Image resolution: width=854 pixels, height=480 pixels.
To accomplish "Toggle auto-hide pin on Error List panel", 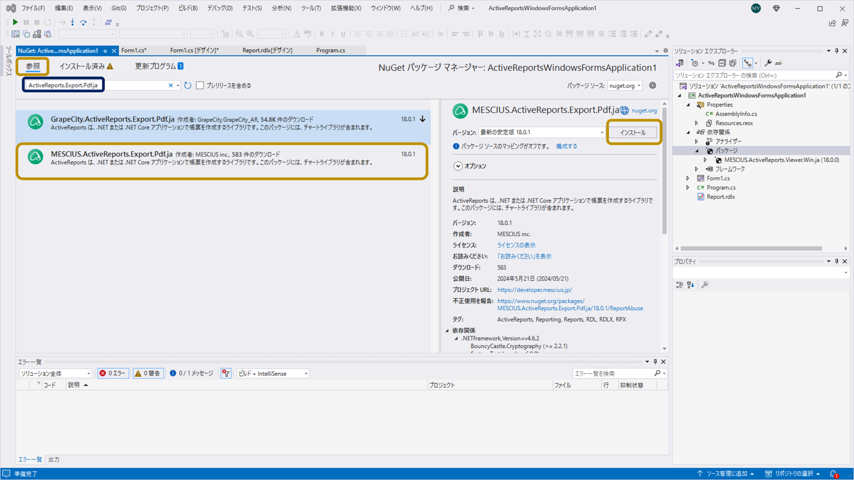I will coord(655,362).
